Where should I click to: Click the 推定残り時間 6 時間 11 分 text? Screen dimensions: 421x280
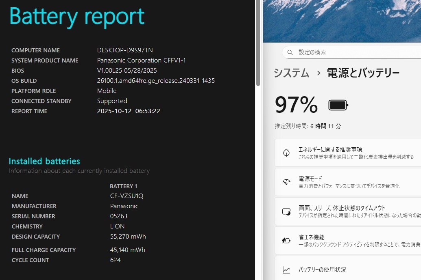[308, 126]
